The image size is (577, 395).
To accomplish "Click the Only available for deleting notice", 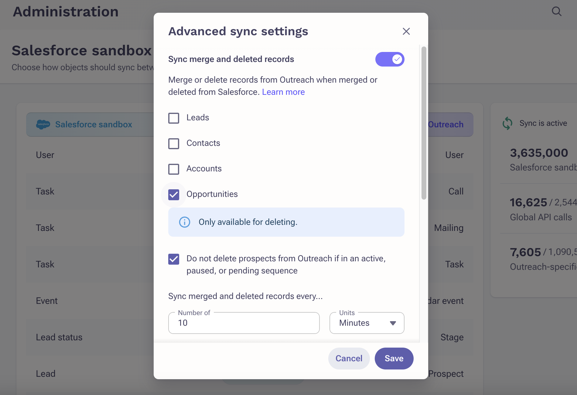I will coord(286,222).
